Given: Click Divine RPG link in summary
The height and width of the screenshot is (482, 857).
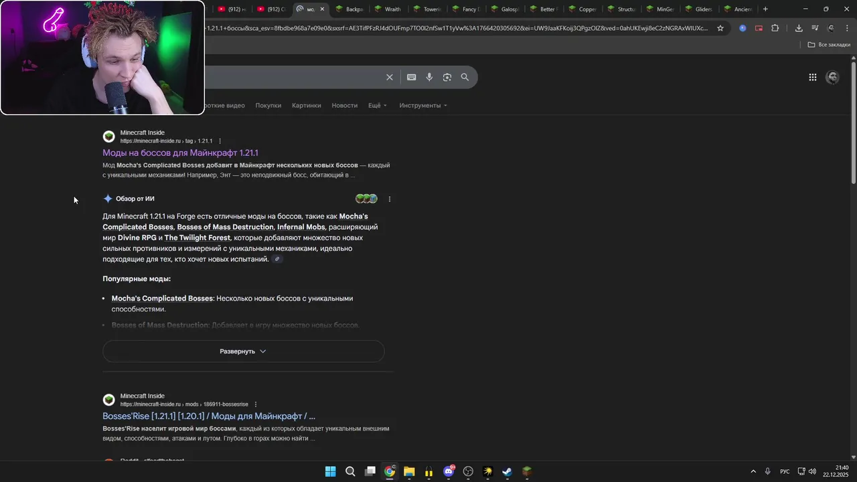Looking at the screenshot, I should [x=137, y=238].
